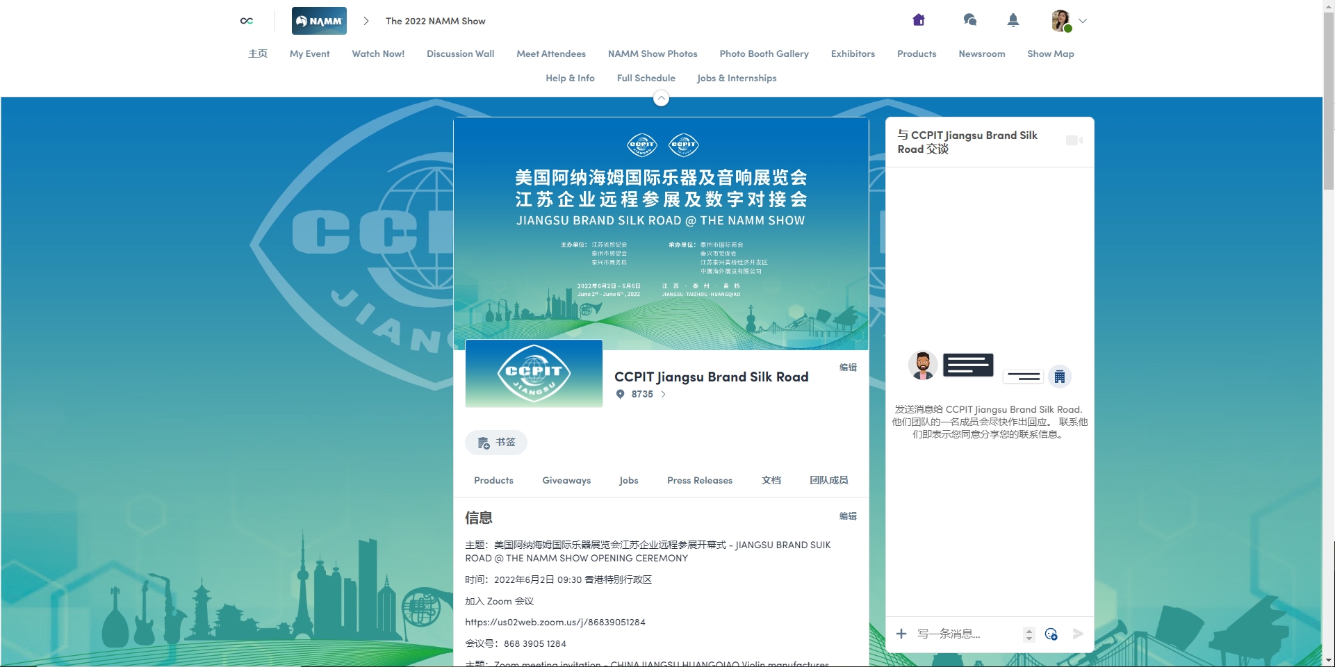This screenshot has height=667, width=1335.
Task: Open Watch Now! menu item
Action: 378,53
